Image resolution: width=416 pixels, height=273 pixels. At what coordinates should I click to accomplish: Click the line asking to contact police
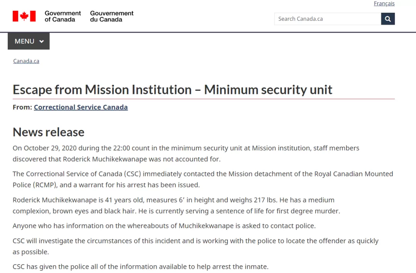pos(164,226)
